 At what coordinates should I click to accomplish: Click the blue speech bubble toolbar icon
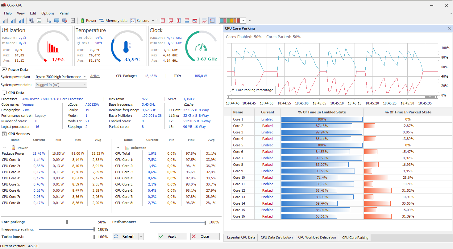pos(56,21)
